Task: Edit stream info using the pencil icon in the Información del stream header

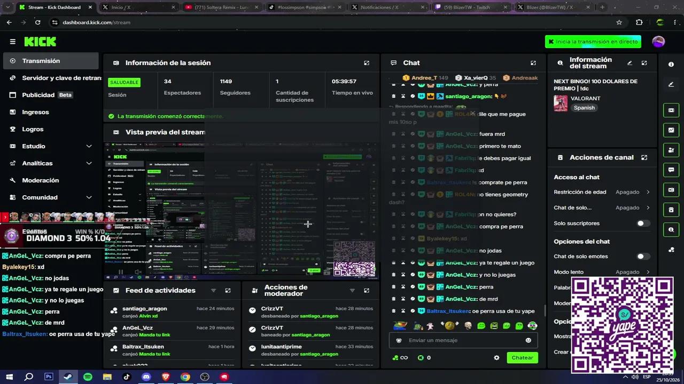Action: point(629,63)
